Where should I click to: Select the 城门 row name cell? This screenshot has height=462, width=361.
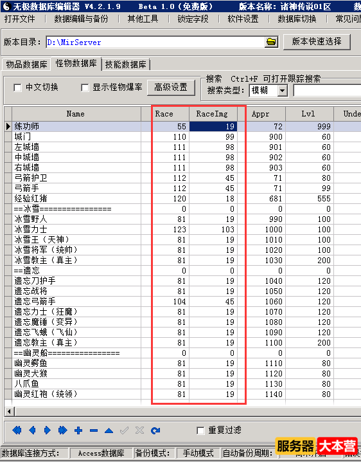pos(76,136)
